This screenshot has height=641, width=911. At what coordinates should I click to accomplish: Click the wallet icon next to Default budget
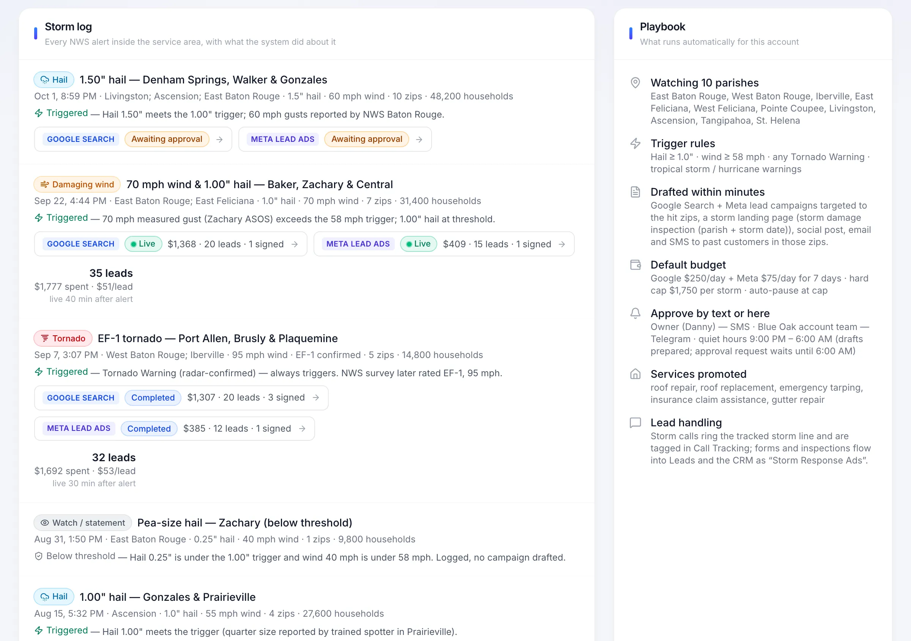(635, 265)
